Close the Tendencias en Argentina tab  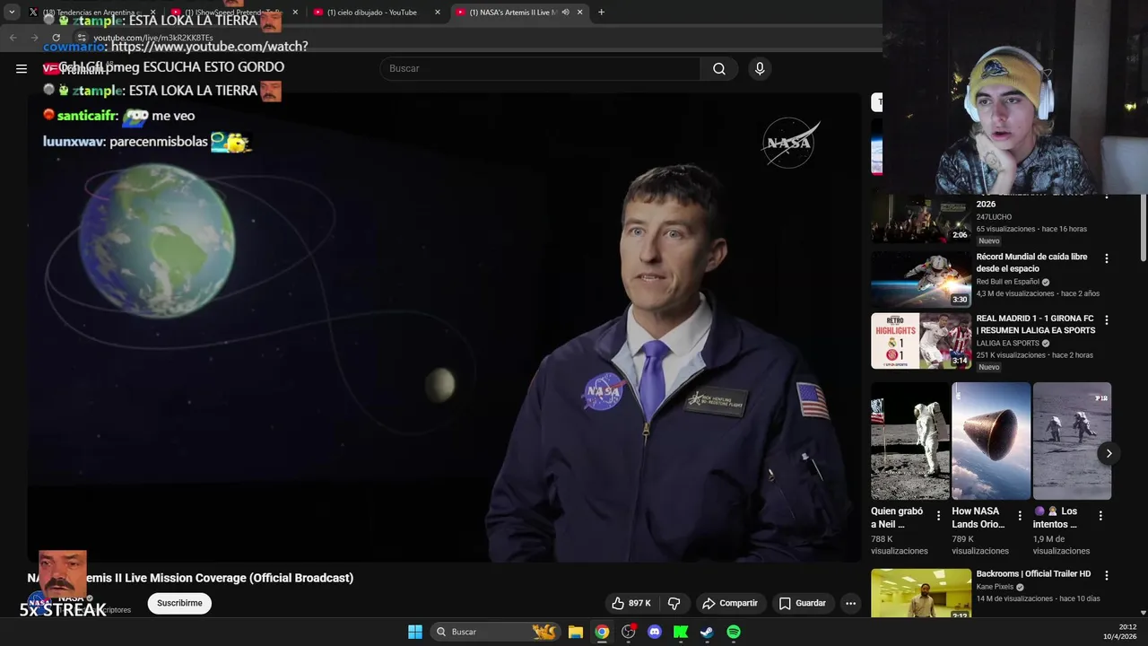pos(152,12)
